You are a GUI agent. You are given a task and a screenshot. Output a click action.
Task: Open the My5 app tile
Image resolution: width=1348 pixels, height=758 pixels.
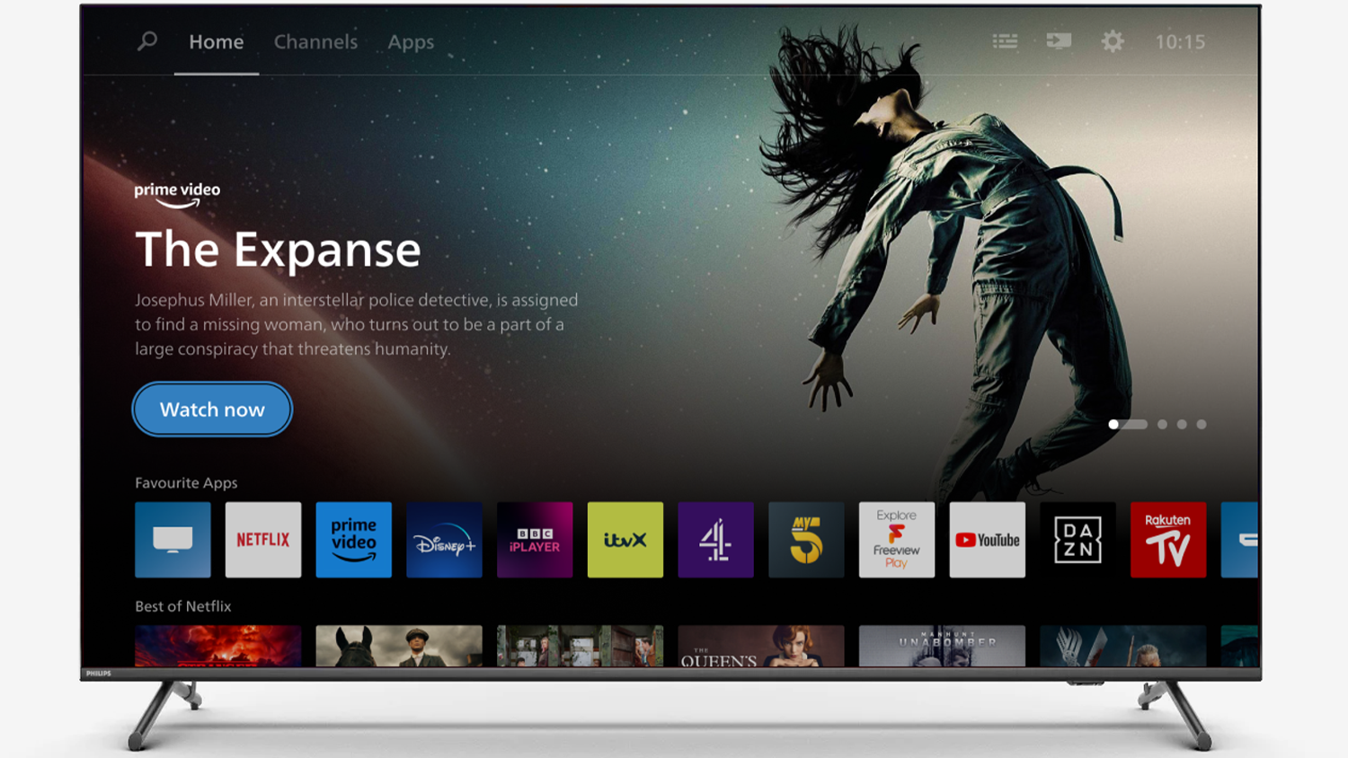coord(806,540)
